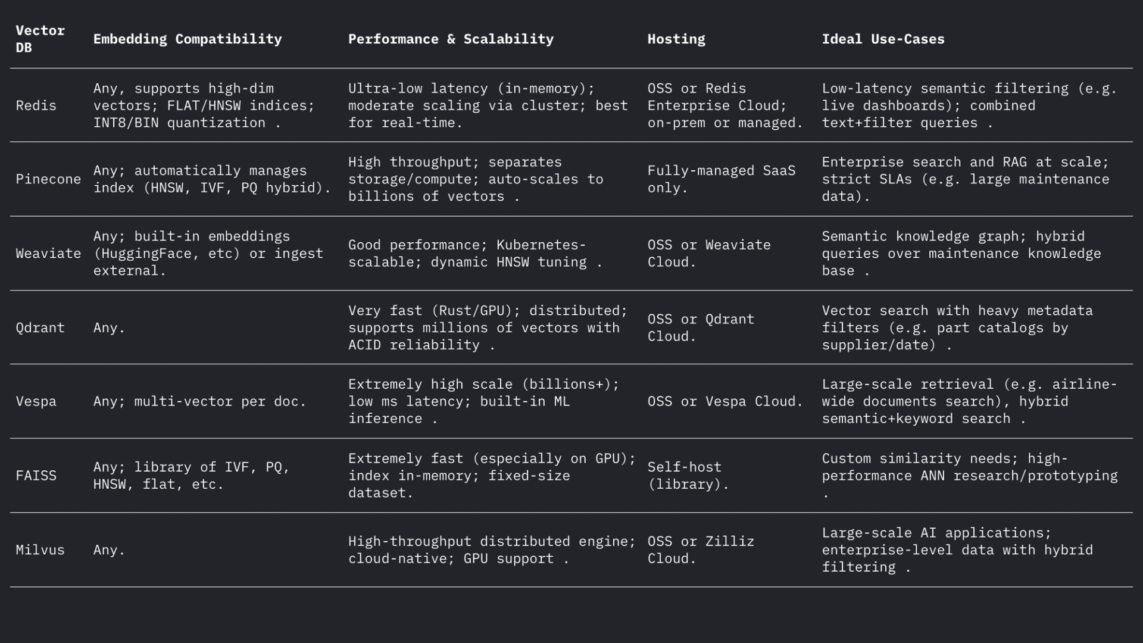Select the Vespa row name cell
This screenshot has width=1143, height=643.
coord(36,401)
